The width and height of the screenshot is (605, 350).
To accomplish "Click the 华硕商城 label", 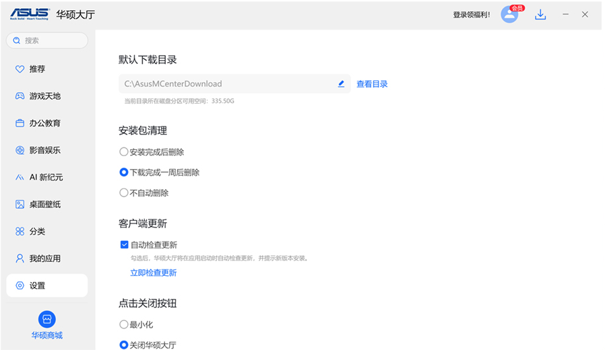I will pos(46,336).
